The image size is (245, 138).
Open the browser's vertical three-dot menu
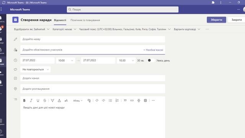tap(220, 3)
